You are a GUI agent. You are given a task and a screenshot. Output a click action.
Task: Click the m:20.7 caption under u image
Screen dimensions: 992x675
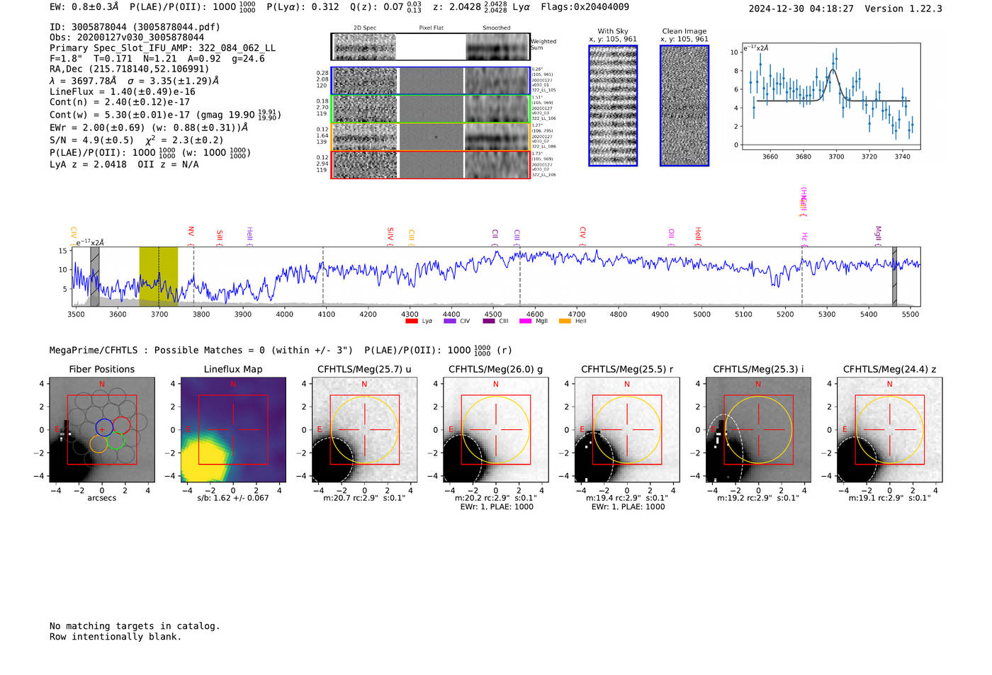364,498
